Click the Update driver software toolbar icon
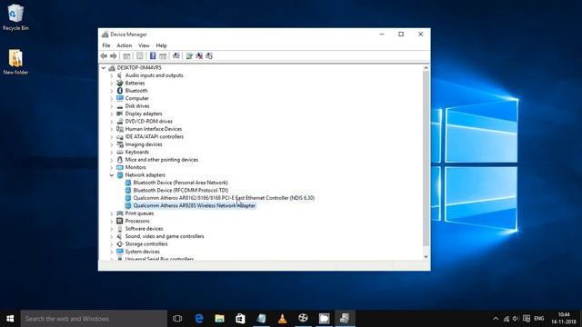This screenshot has width=582, height=327. (189, 56)
